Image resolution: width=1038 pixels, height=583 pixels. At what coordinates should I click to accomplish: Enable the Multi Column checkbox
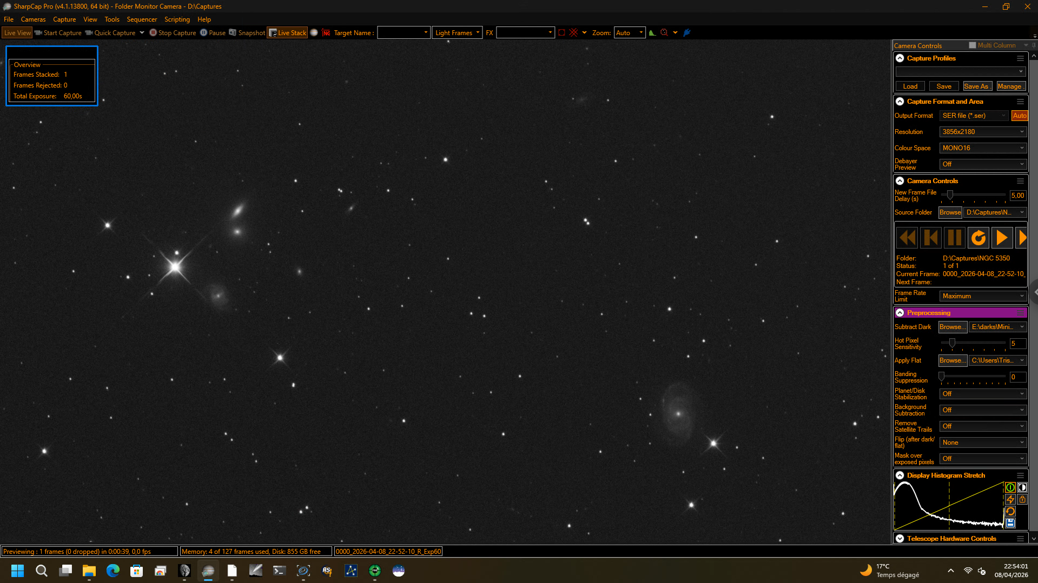973,45
